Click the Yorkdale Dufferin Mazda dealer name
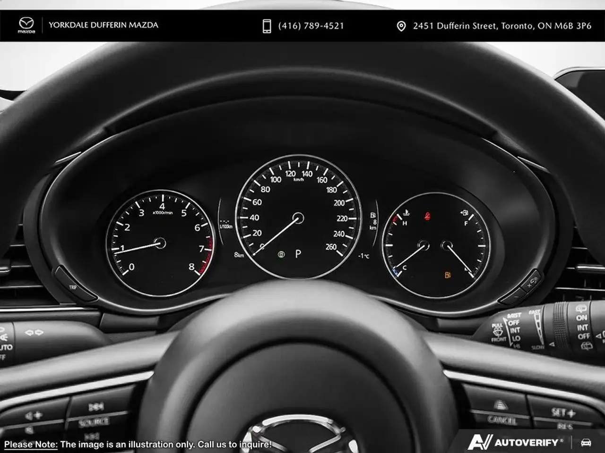Image resolution: width=605 pixels, height=453 pixels. pos(104,25)
